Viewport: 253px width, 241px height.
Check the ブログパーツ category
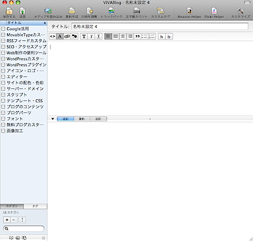click(x=3, y=113)
